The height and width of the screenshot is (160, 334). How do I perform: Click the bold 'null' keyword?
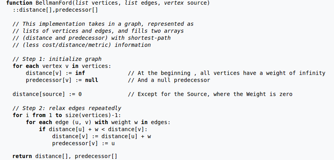click(x=91, y=80)
